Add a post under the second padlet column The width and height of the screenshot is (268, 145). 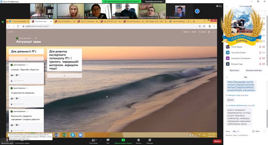(64, 76)
